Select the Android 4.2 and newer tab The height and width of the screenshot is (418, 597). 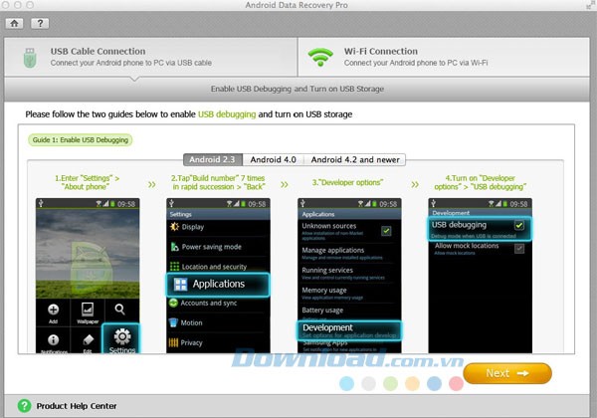[357, 158]
